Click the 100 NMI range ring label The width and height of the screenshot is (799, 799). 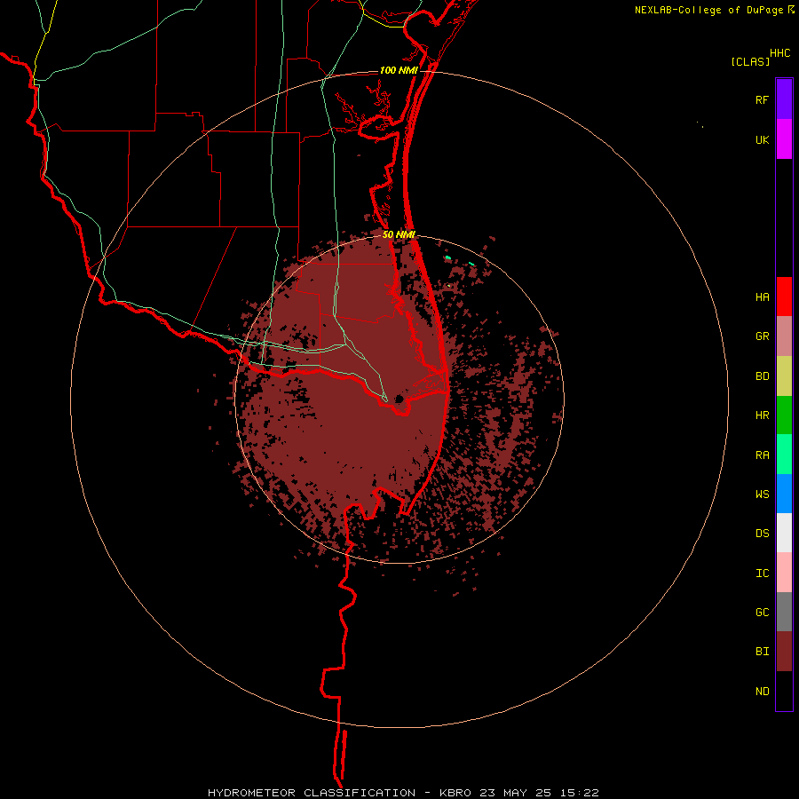(399, 70)
